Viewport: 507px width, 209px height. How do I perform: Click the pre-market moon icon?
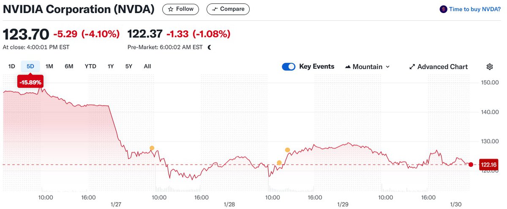point(209,47)
